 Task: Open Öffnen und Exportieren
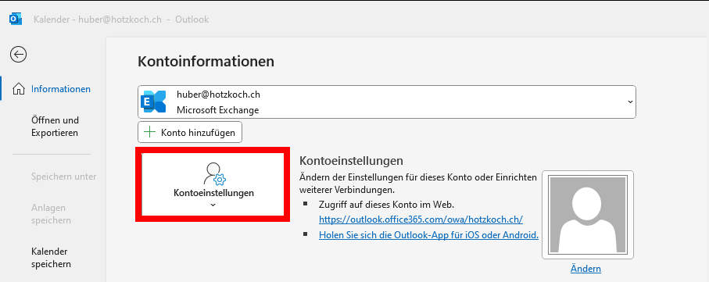(x=55, y=127)
